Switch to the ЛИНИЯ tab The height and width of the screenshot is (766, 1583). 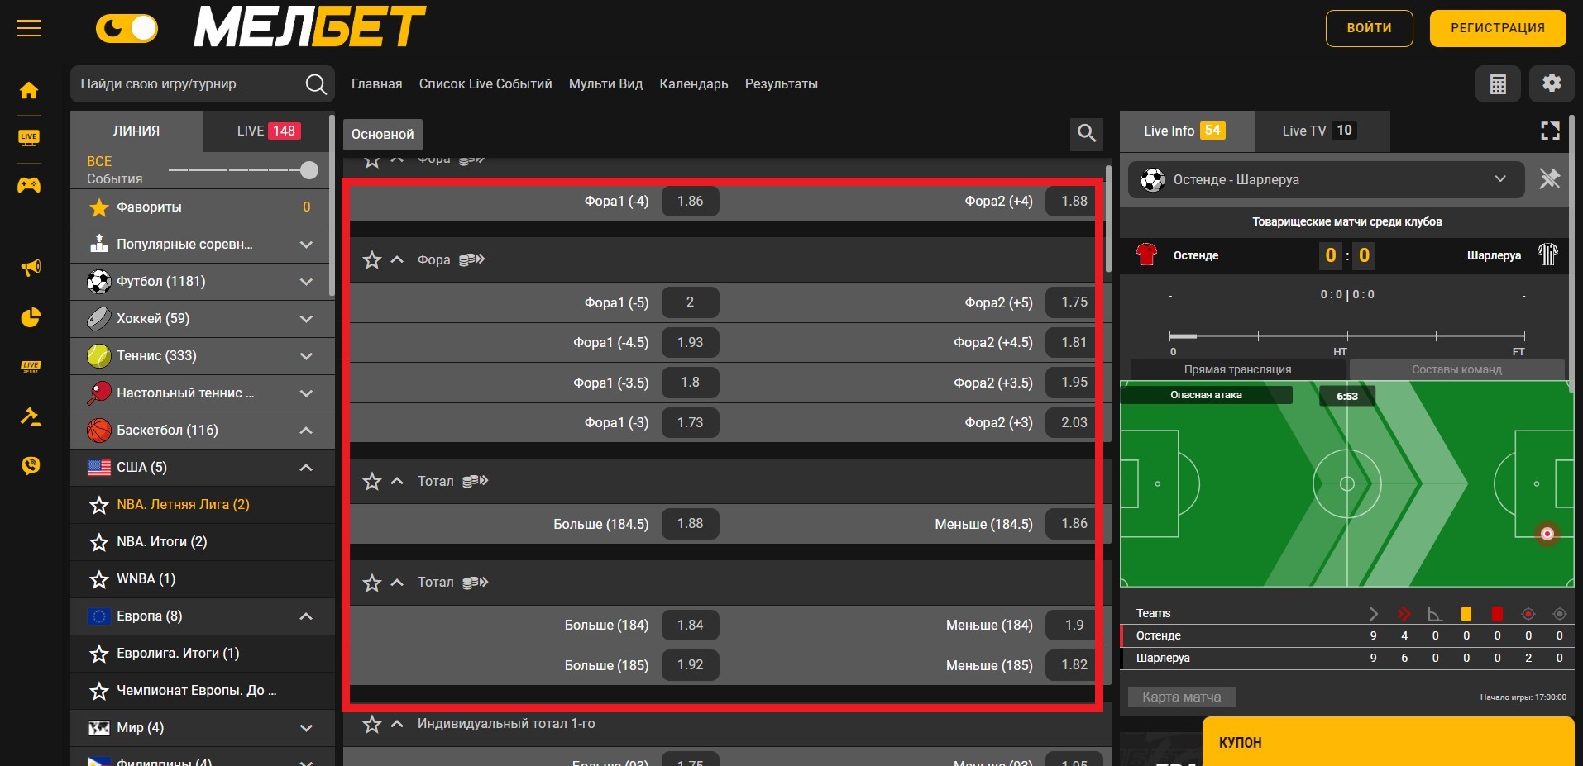pos(136,131)
